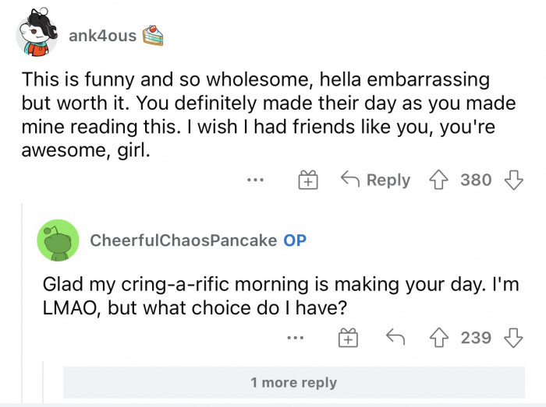Downvote the ank4ous comment

tap(512, 181)
